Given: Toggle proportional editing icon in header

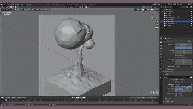Looking at the screenshot, I should (x=86, y=7).
